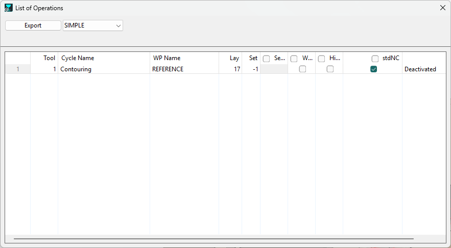
Task: Click the Deactivated status cell
Action: (x=424, y=69)
